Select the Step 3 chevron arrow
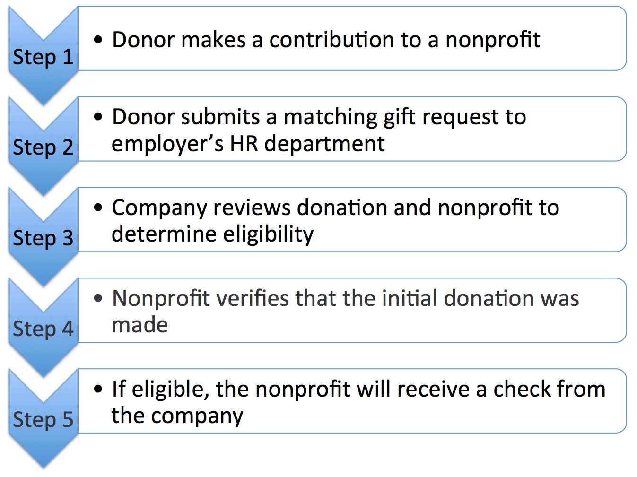The width and height of the screenshot is (637, 477). (x=43, y=238)
